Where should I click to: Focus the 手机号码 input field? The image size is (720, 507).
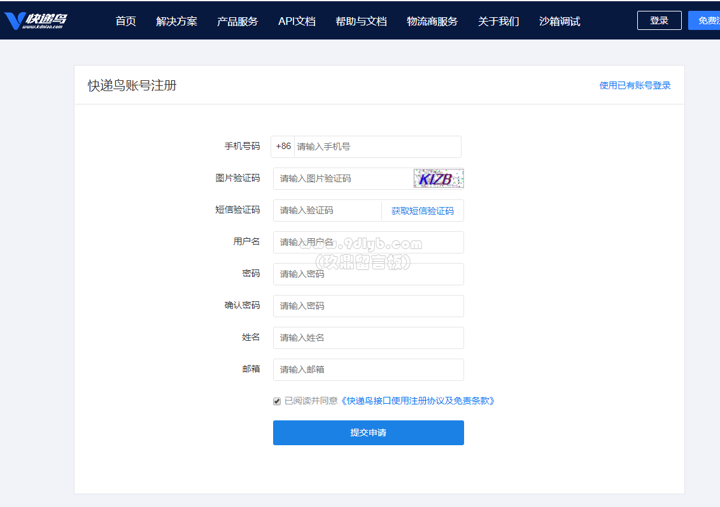click(x=378, y=146)
